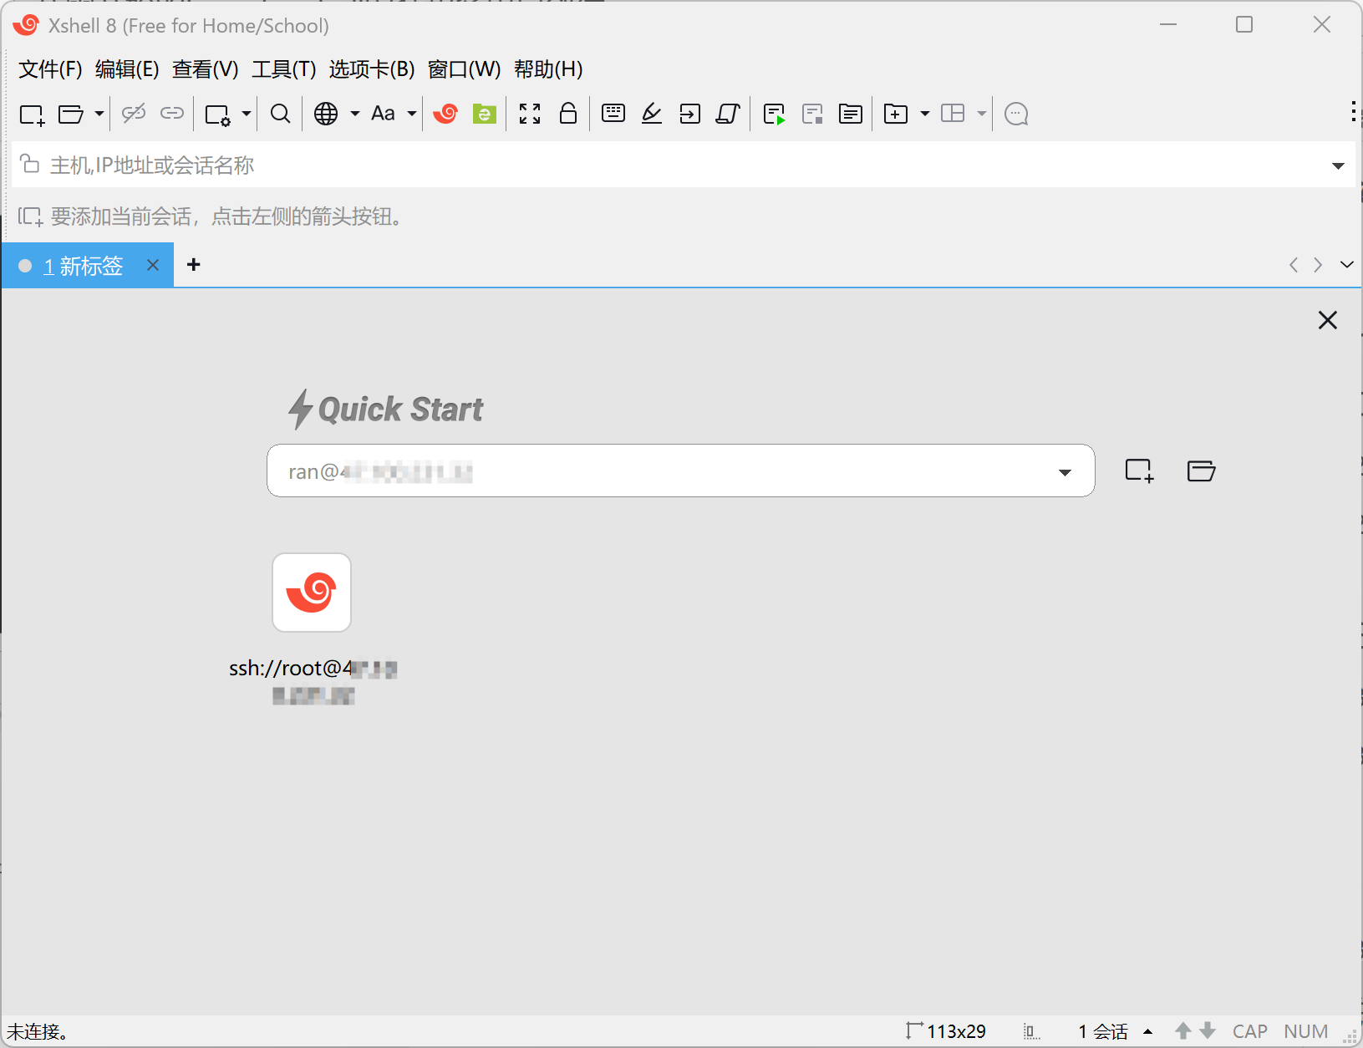Click the page with green play arrow icon
The image size is (1363, 1048).
pos(774,114)
